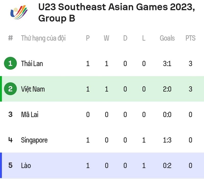Open the Thái Lan team row
Image resolution: width=204 pixels, height=179 pixels.
[x=102, y=63]
